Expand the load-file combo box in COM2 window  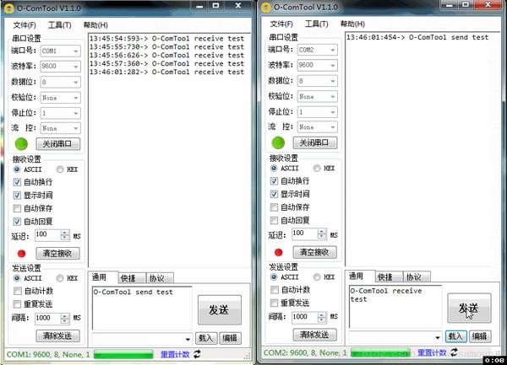[x=438, y=337]
